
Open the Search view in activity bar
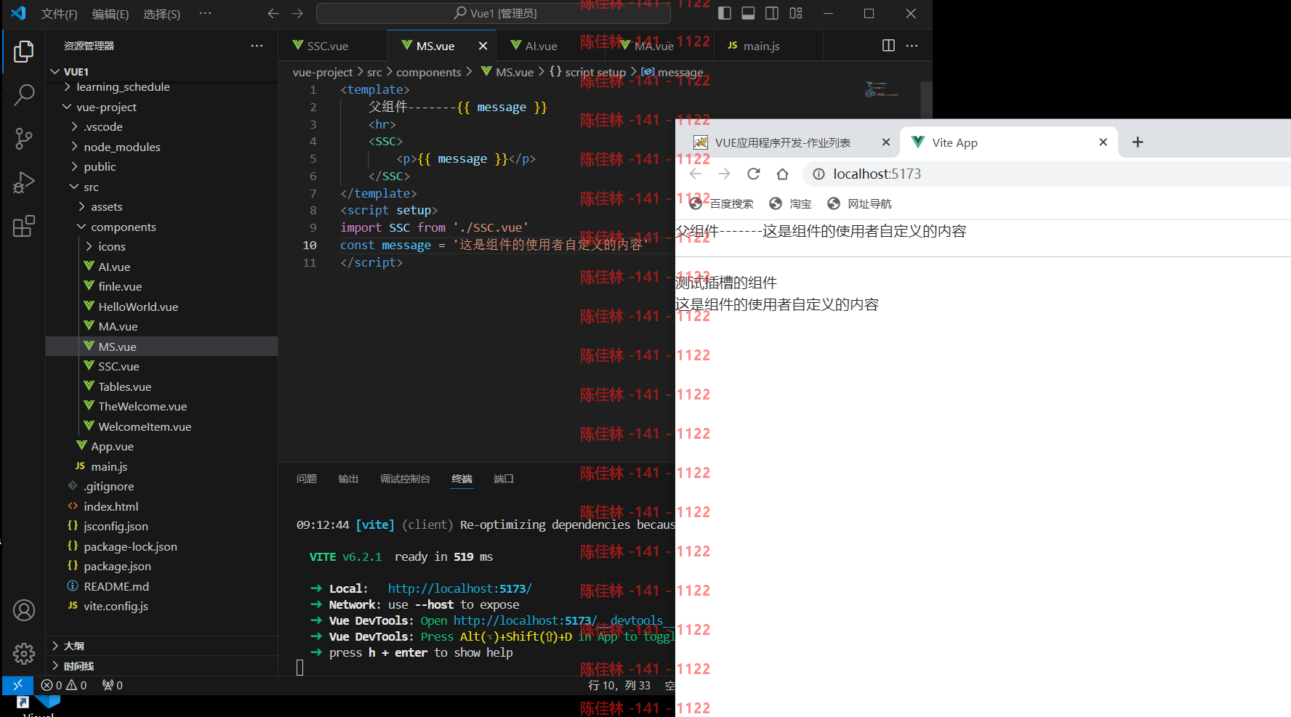[x=24, y=94]
